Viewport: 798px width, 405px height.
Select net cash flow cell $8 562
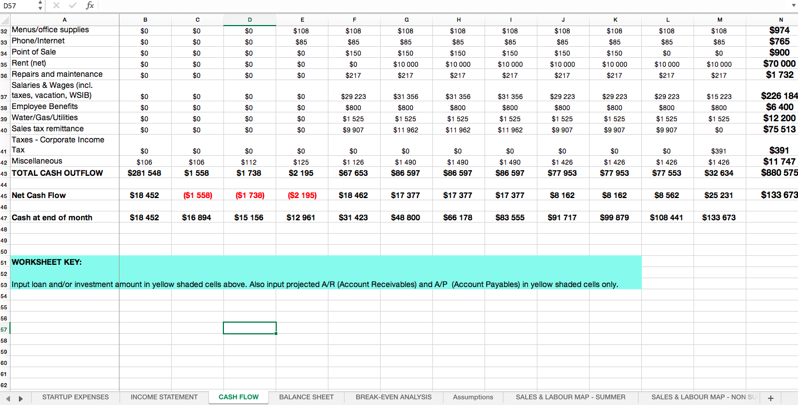pyautogui.click(x=666, y=195)
